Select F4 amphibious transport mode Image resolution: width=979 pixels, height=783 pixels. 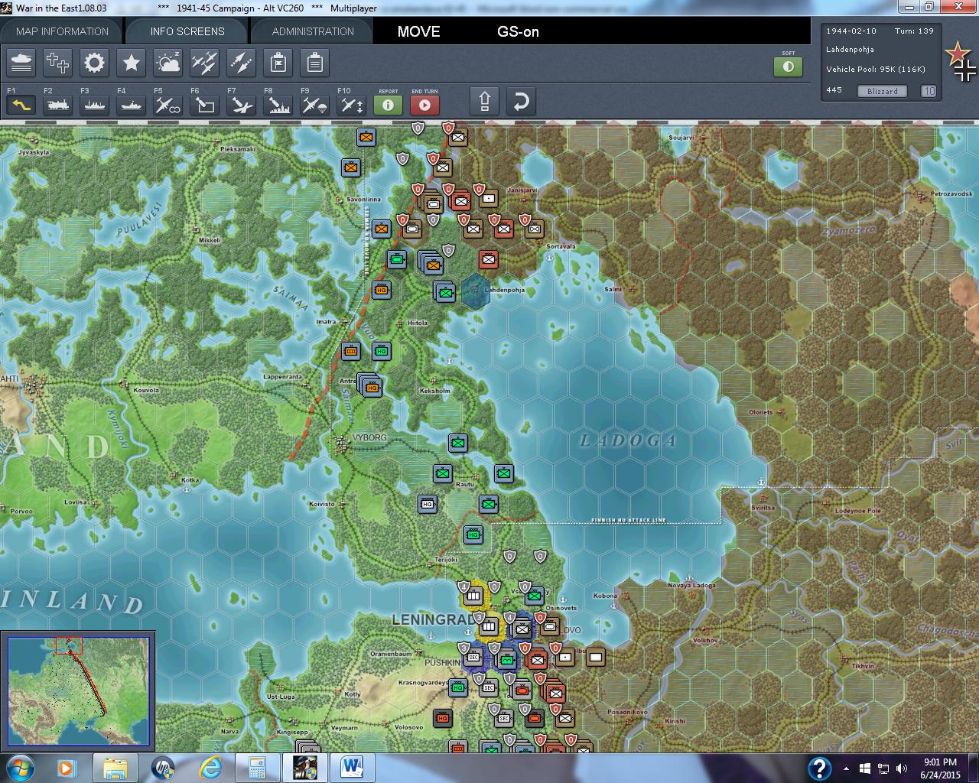point(131,105)
